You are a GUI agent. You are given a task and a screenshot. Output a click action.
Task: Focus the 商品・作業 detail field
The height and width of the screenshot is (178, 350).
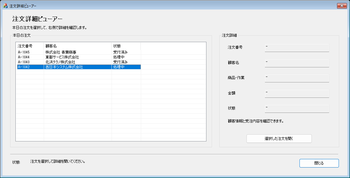tap(297, 78)
